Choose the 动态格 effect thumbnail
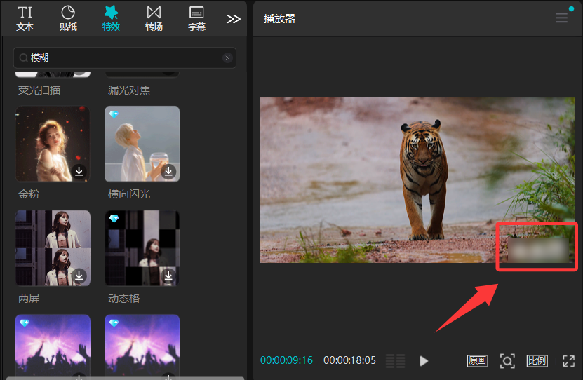 [142, 248]
